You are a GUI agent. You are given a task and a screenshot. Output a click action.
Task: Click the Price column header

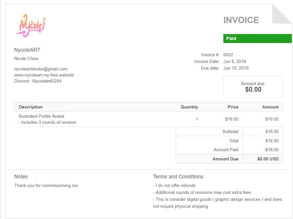coord(233,107)
